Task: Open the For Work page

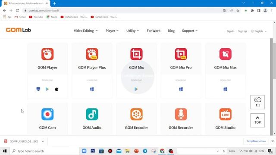Action: (154, 31)
